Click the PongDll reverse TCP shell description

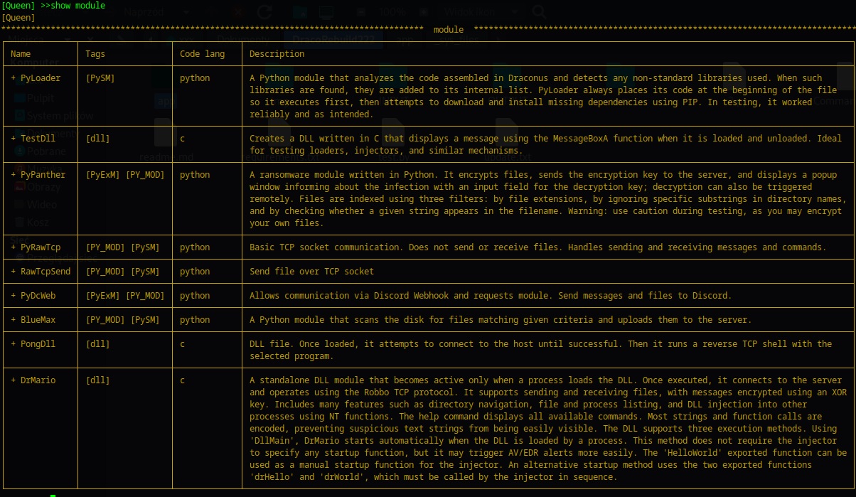pyautogui.click(x=540, y=350)
